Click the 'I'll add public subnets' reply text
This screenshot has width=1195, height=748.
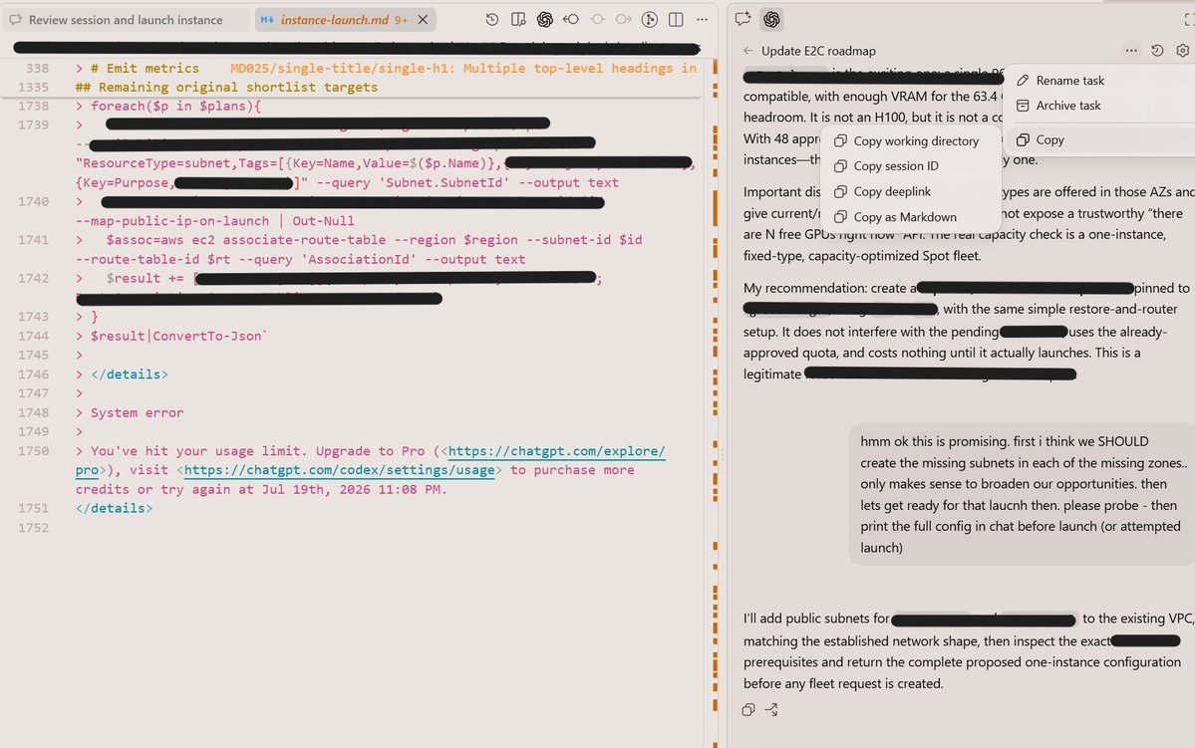[x=968, y=651]
